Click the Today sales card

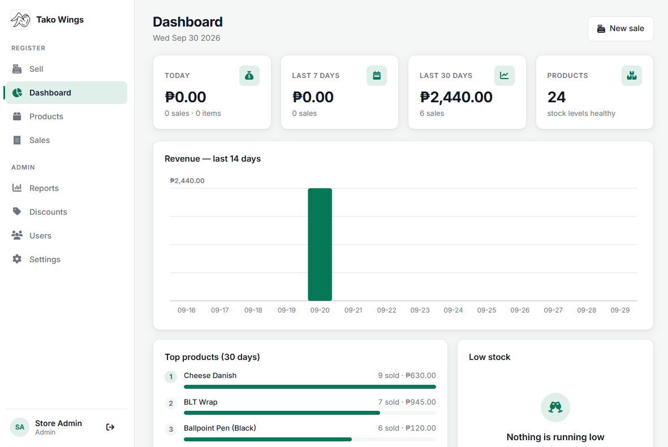[212, 92]
